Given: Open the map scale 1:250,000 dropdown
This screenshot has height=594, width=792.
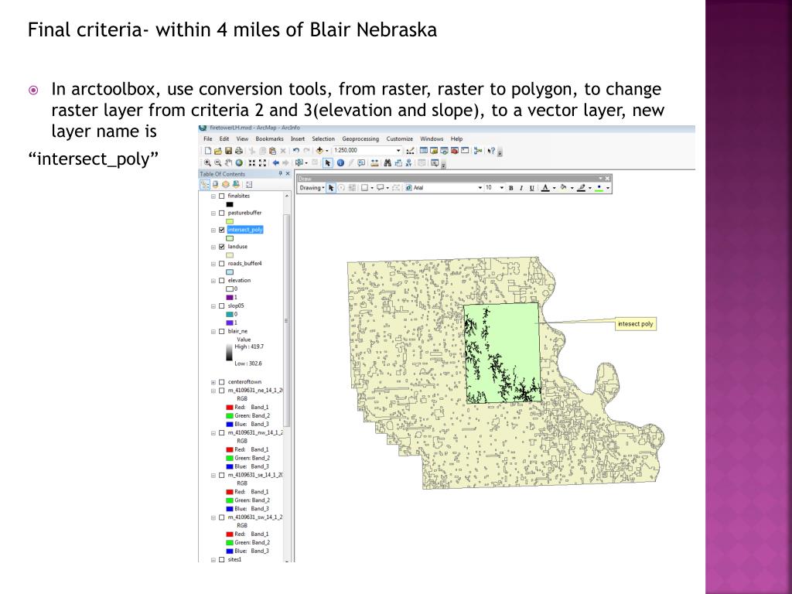Looking at the screenshot, I should pyautogui.click(x=398, y=151).
